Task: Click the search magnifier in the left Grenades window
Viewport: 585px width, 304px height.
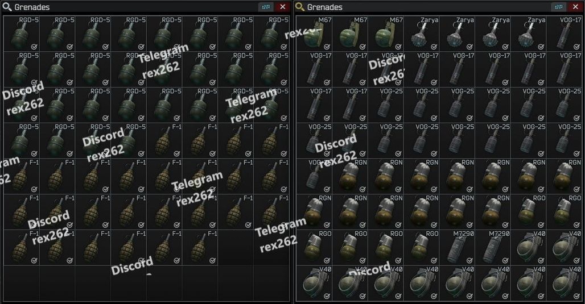Action: point(7,7)
